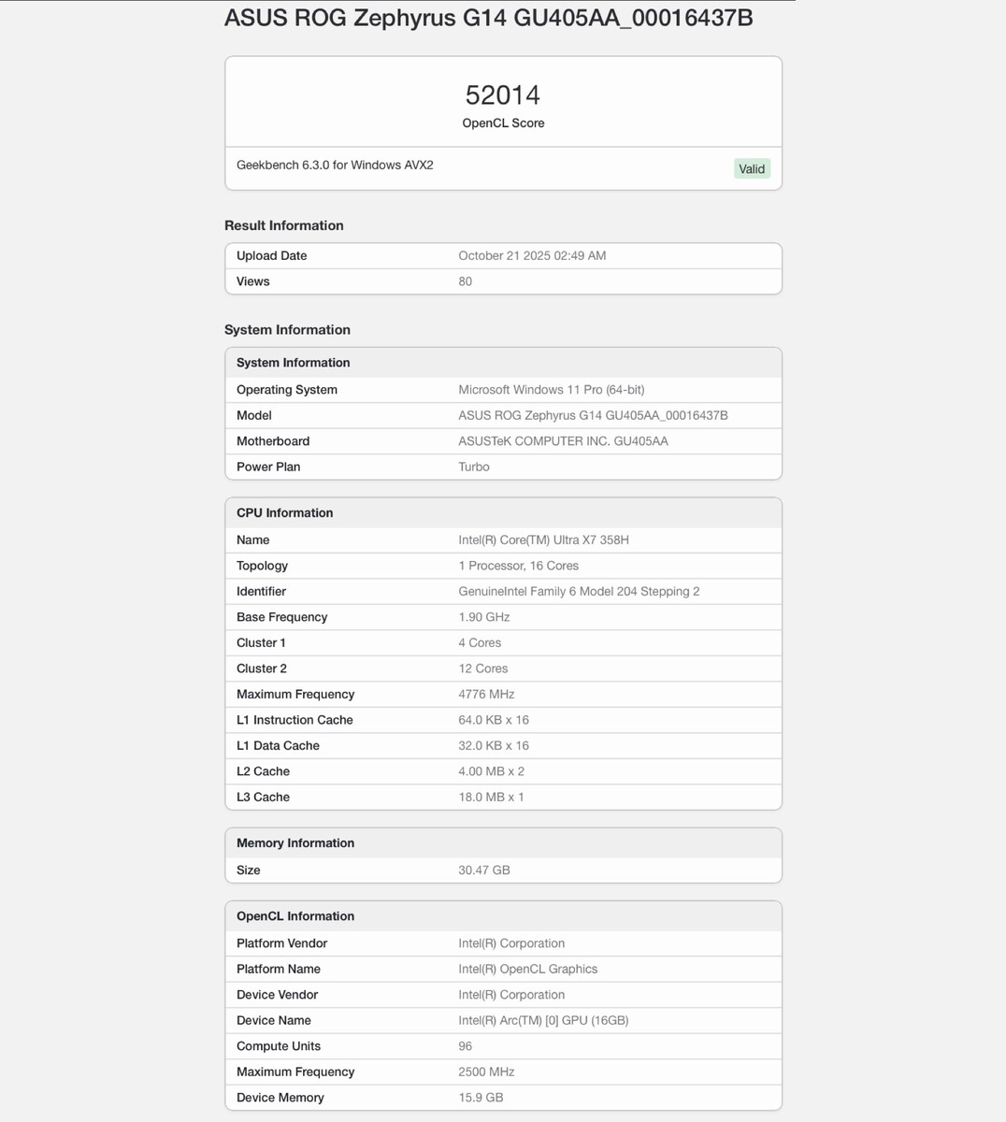This screenshot has width=1006, height=1122.
Task: Click the ASUSTeK COMPUTER INC. motherboard value
Action: pos(563,441)
